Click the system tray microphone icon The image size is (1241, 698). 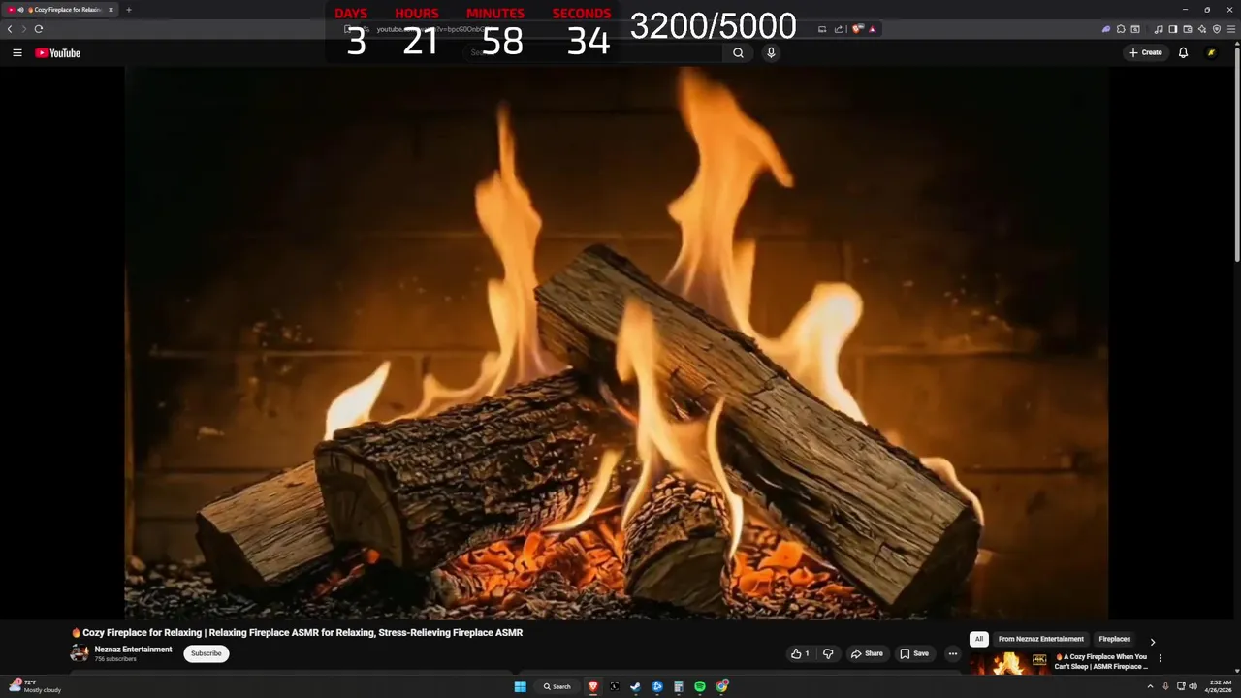(x=1165, y=686)
